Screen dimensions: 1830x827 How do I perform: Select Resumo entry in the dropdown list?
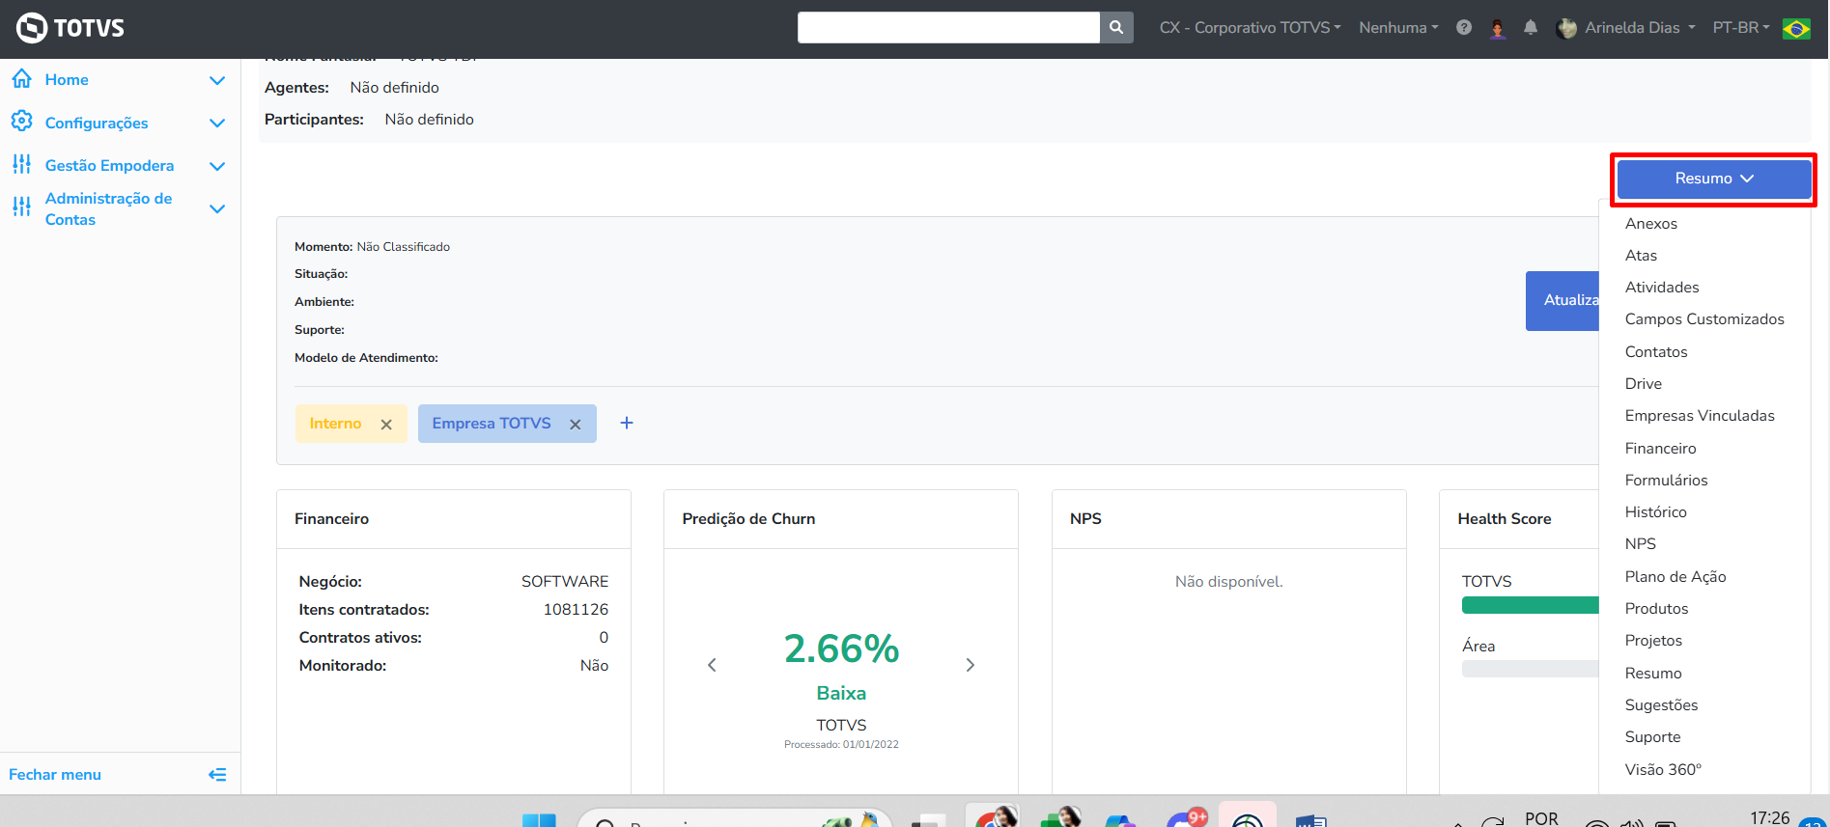(1653, 674)
